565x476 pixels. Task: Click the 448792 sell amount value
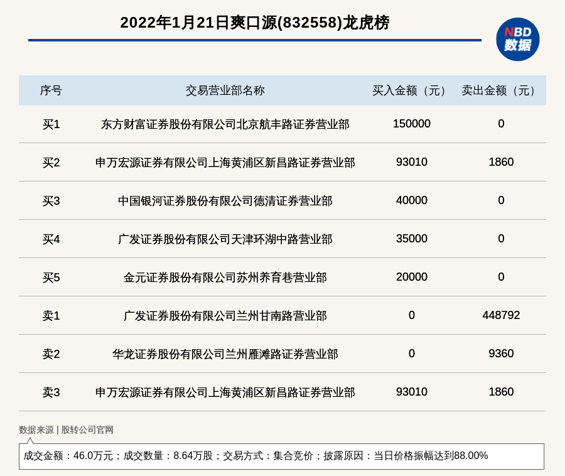pyautogui.click(x=501, y=315)
